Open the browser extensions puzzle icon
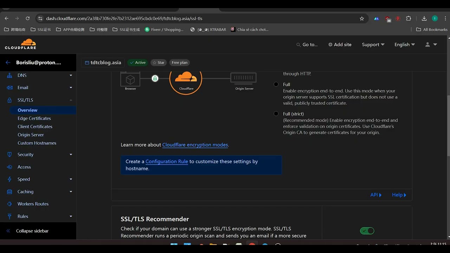This screenshot has width=450, height=253. pos(409,18)
